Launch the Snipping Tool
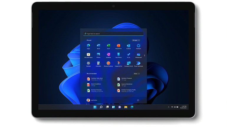 [118, 63]
